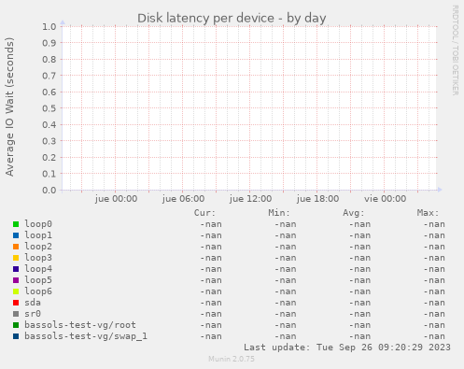
Task: Click the loop5 purple color swatch
Action: 16,280
